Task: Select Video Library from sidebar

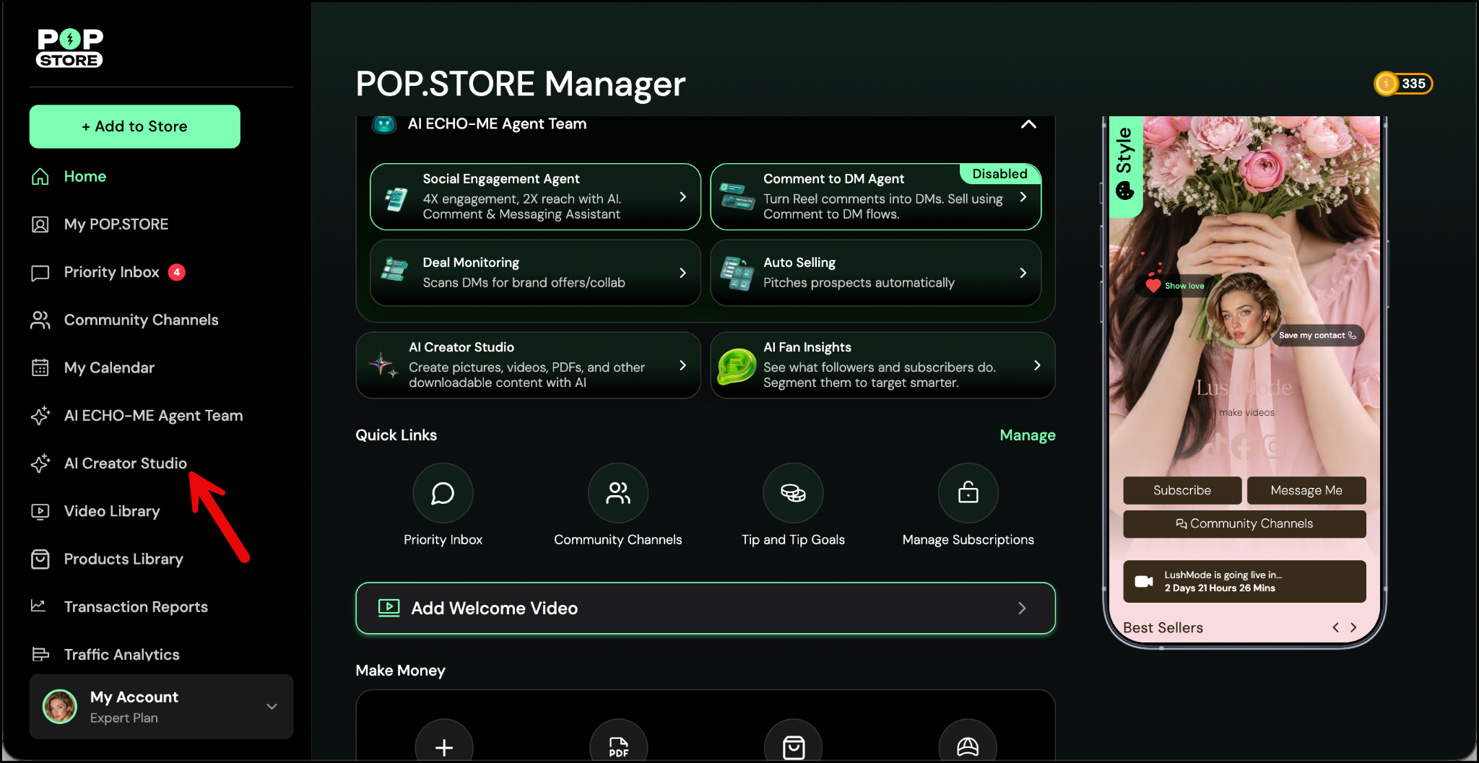Action: (x=112, y=511)
